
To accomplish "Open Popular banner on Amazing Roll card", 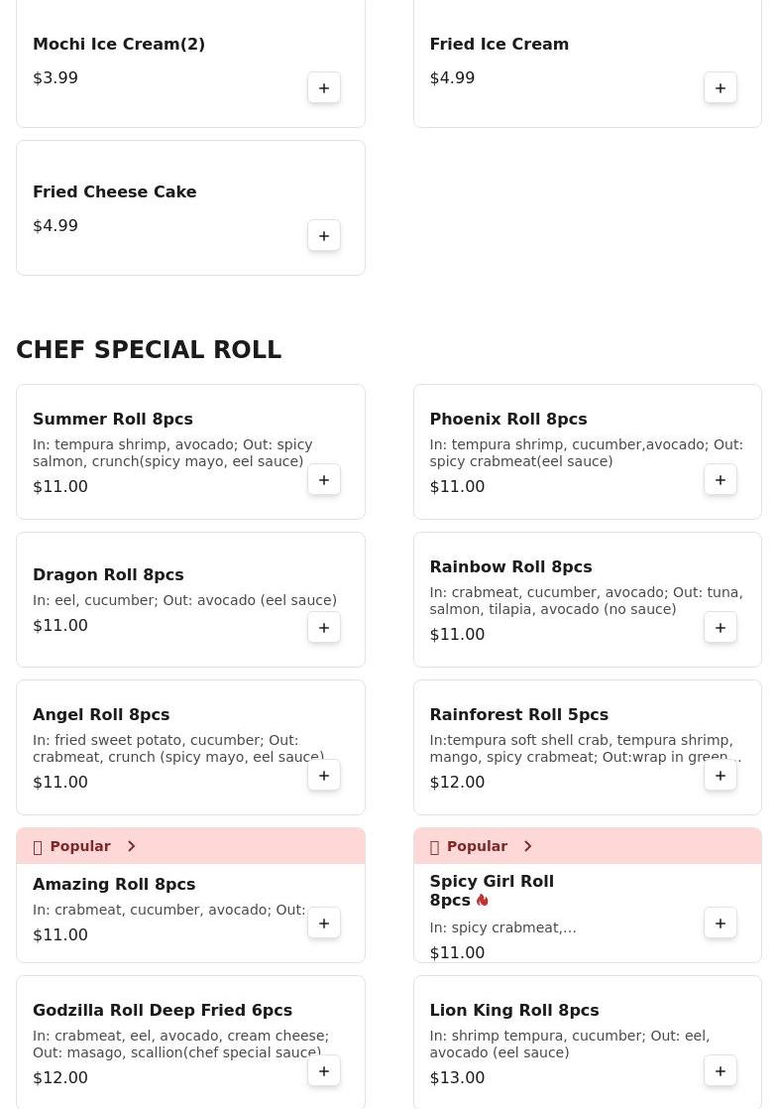I will pos(80,846).
